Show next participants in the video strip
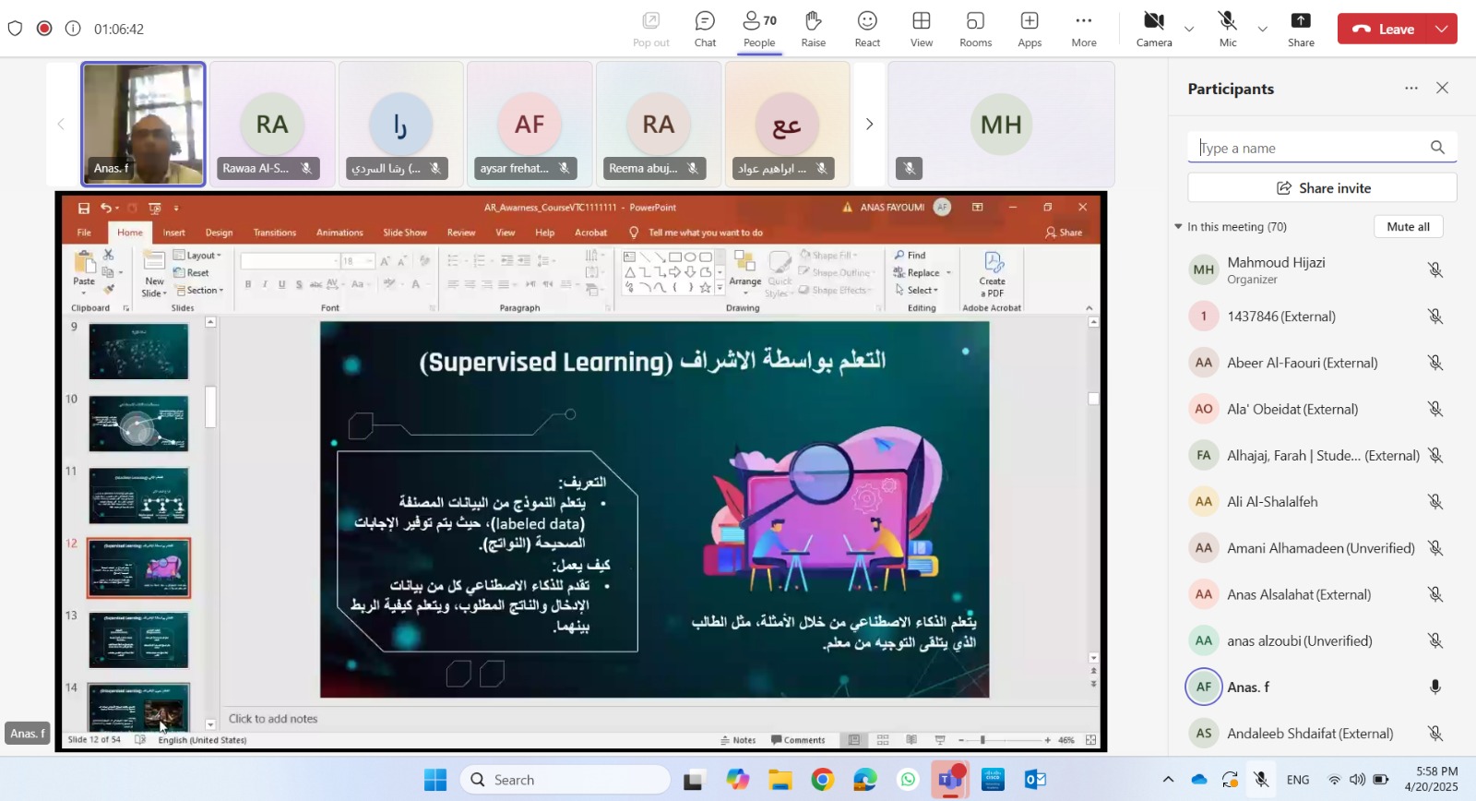The width and height of the screenshot is (1476, 801). (868, 124)
